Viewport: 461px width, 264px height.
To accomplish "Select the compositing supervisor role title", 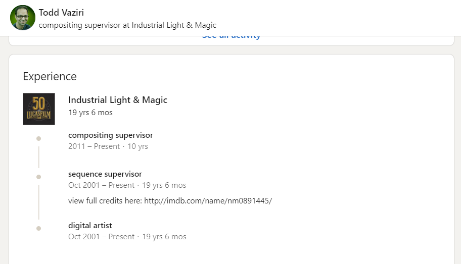I will click(111, 135).
